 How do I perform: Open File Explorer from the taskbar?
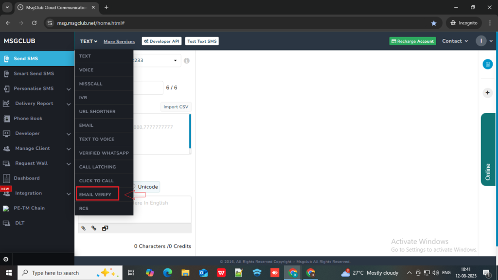(x=185, y=273)
